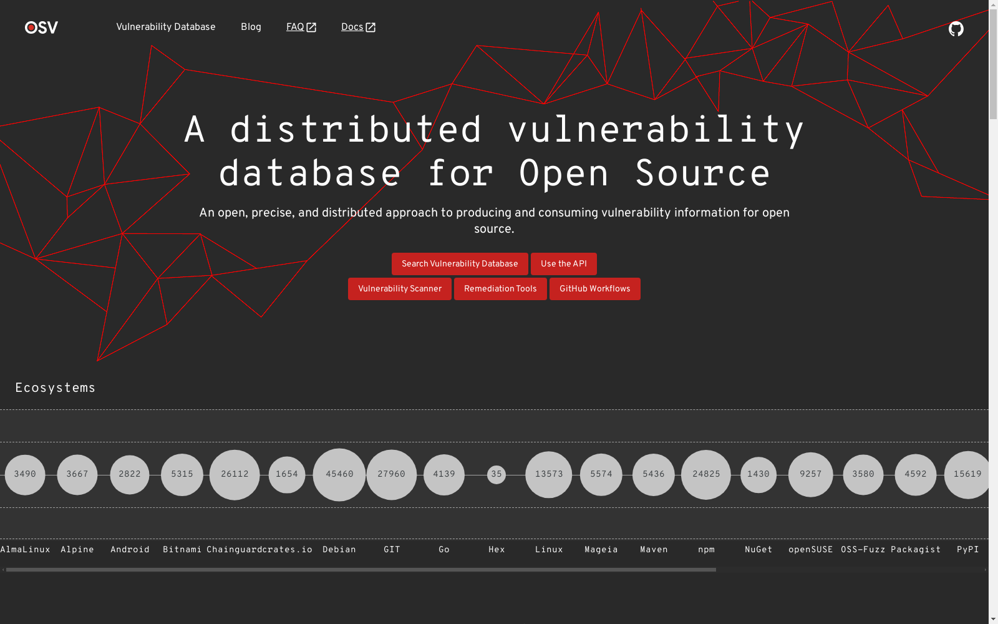Select the Hex bubble showing 35
Image resolution: width=998 pixels, height=624 pixels.
coord(497,475)
